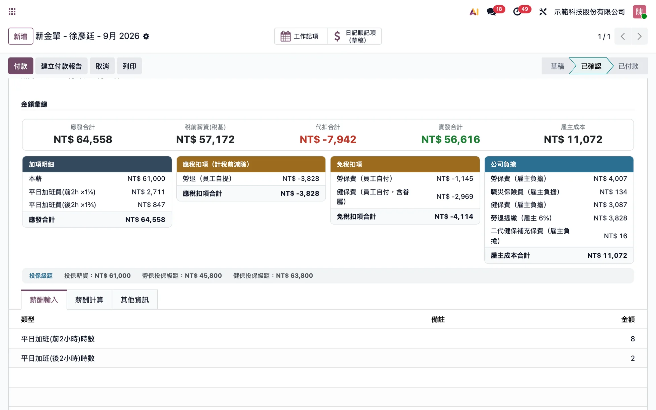
Task: Click the 免稅扣項 card header
Action: [405, 164]
